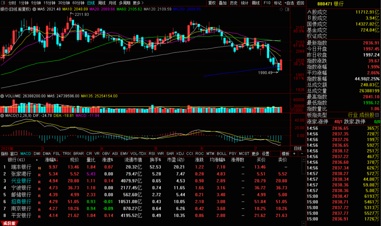Viewport: 381px width, 226px height.
Task: Open the MA settings dropdown beside 银行(日线,前复权)
Action: (x=34, y=9)
